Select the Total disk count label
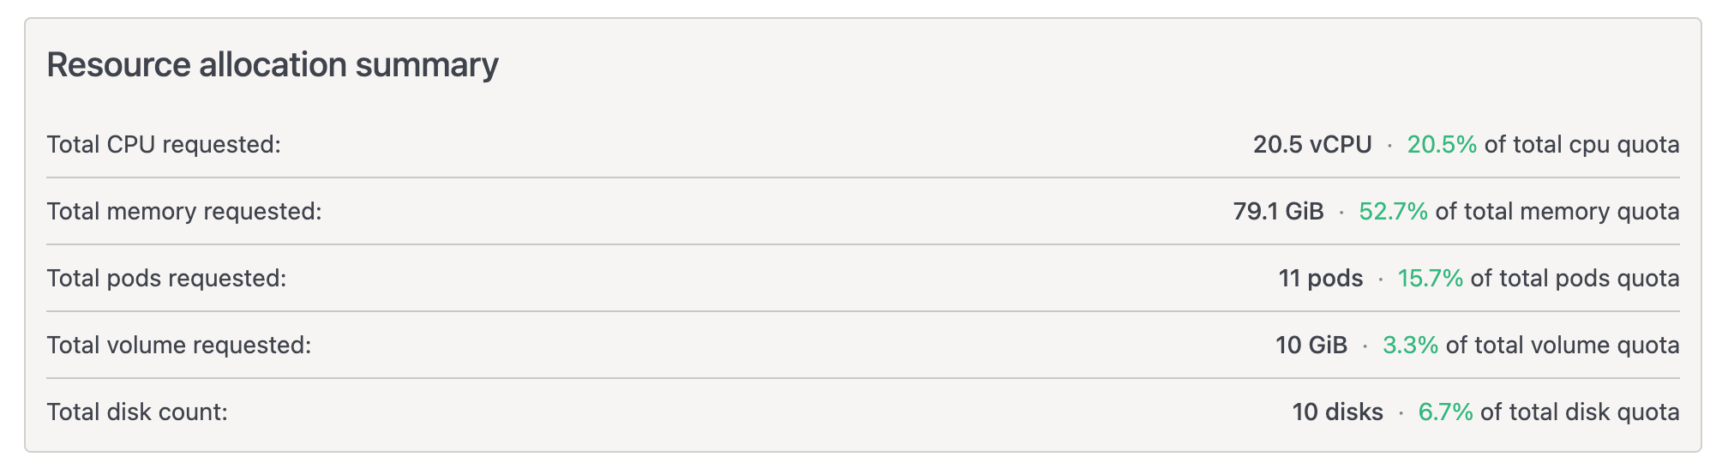1728x475 pixels. click(x=137, y=412)
